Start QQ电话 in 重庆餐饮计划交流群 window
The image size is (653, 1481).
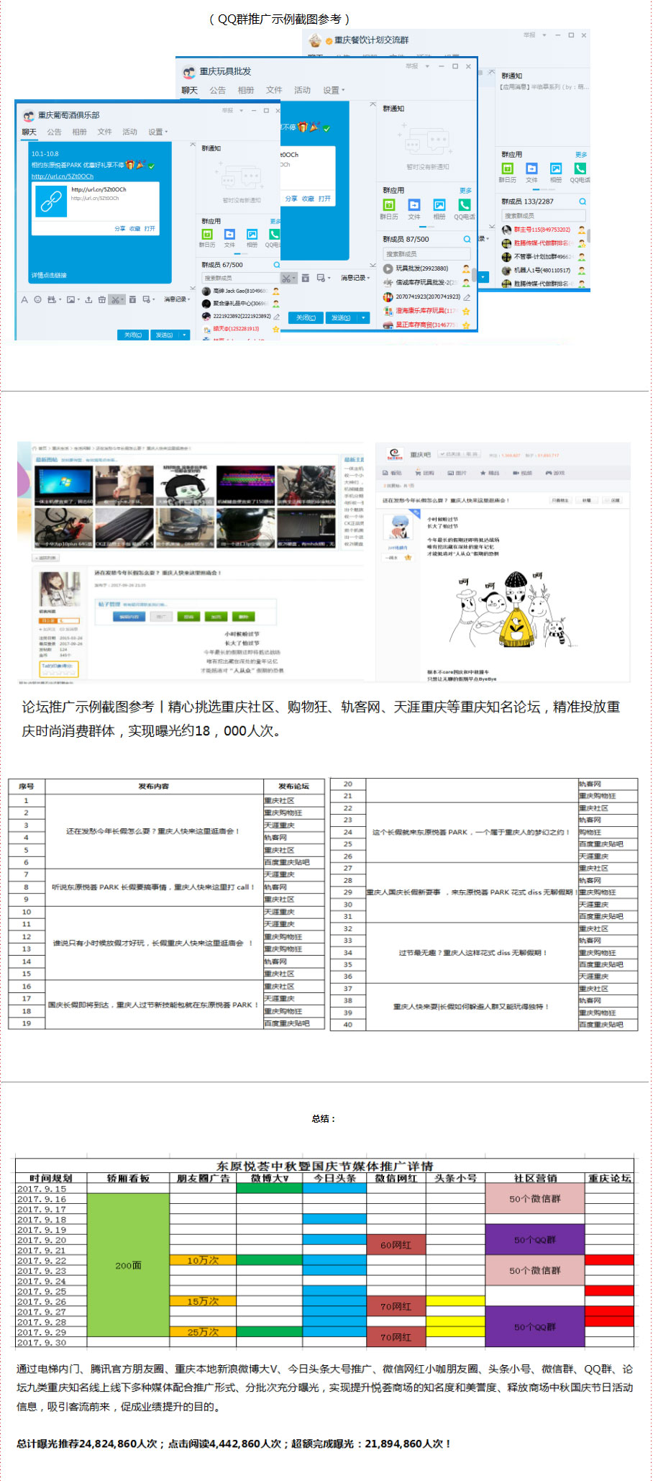point(580,168)
